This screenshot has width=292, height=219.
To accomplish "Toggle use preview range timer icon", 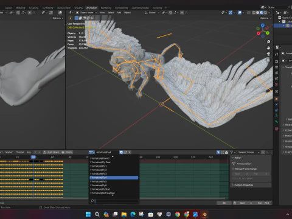I will coord(235,203).
